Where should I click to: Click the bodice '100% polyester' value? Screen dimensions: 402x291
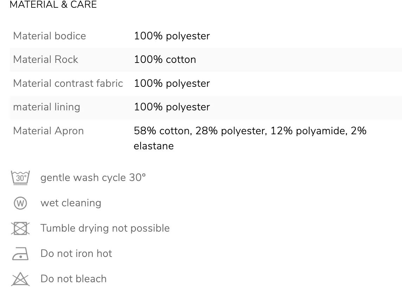172,36
